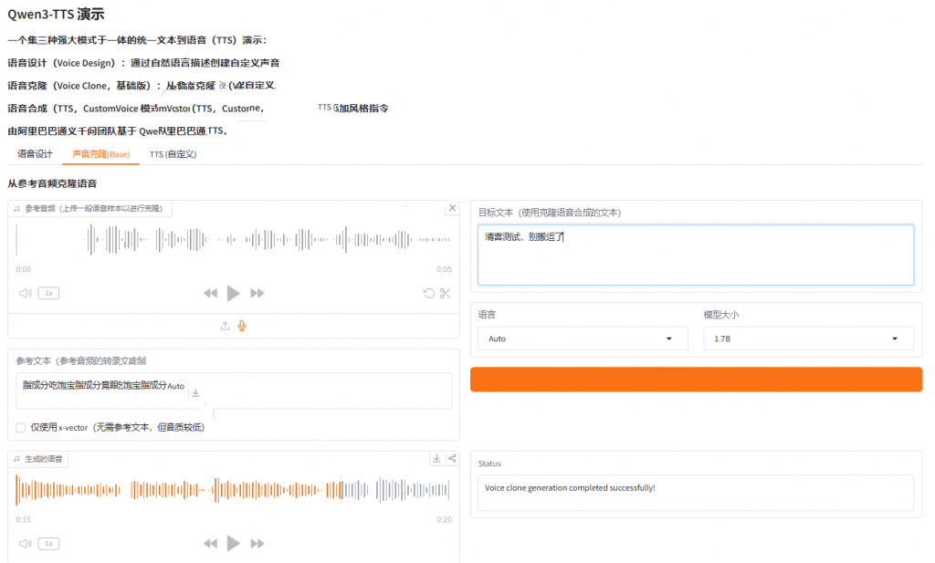The image size is (935, 563).
Task: Play the generated audio
Action: (233, 543)
